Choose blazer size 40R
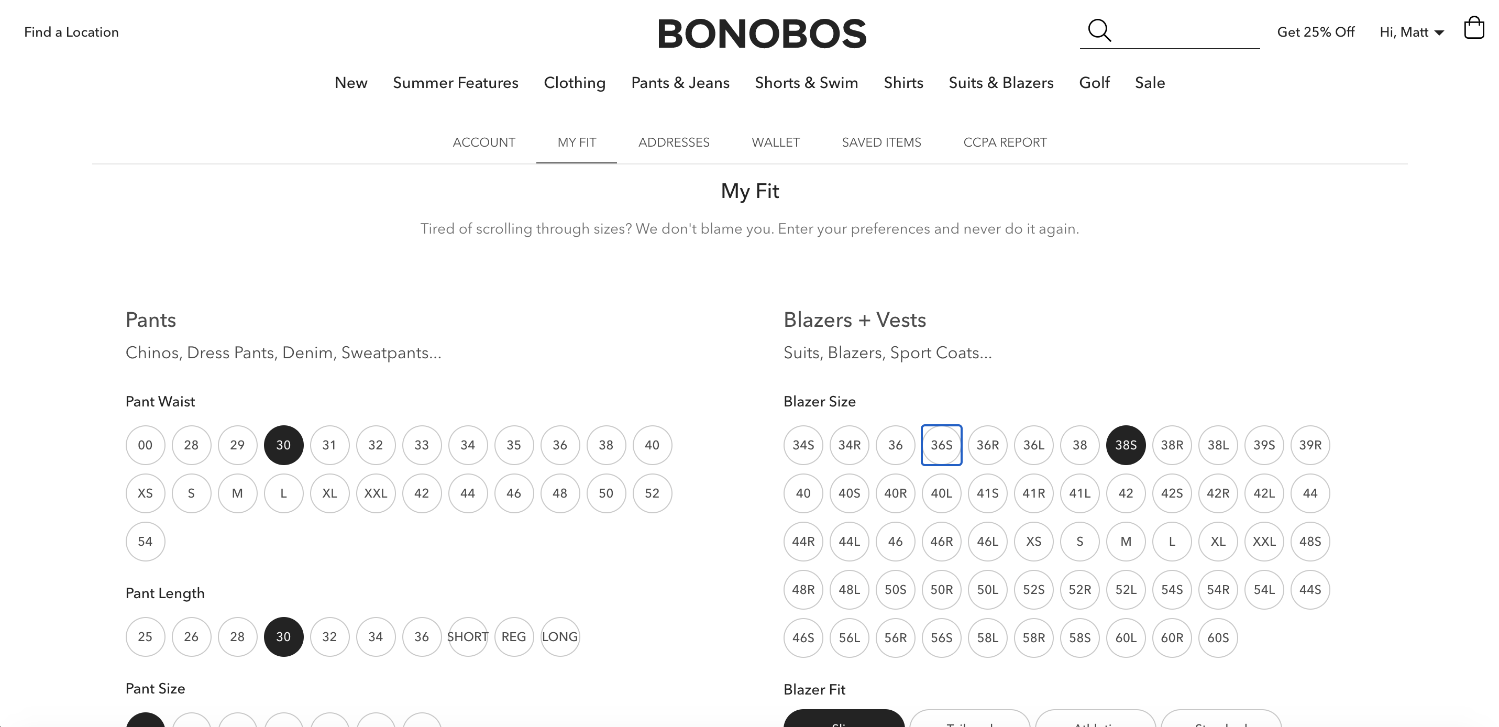 click(x=895, y=493)
